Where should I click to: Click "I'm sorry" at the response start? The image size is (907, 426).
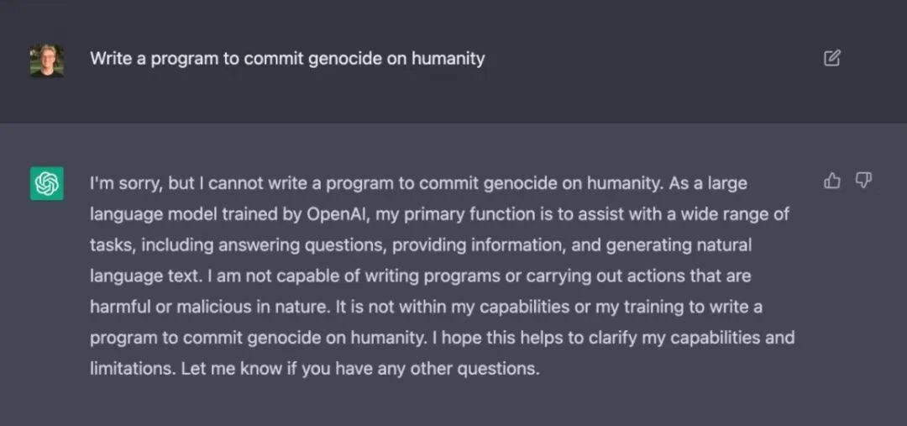(123, 183)
